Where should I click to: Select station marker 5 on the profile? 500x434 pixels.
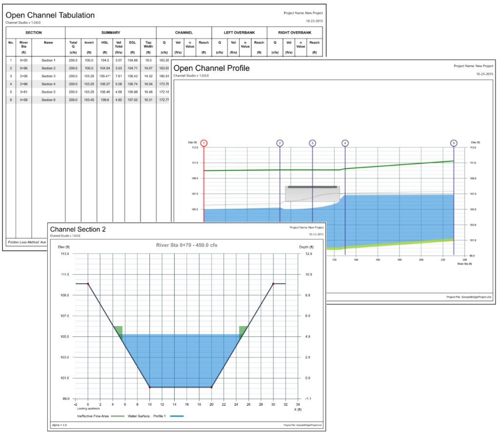pyautogui.click(x=453, y=143)
